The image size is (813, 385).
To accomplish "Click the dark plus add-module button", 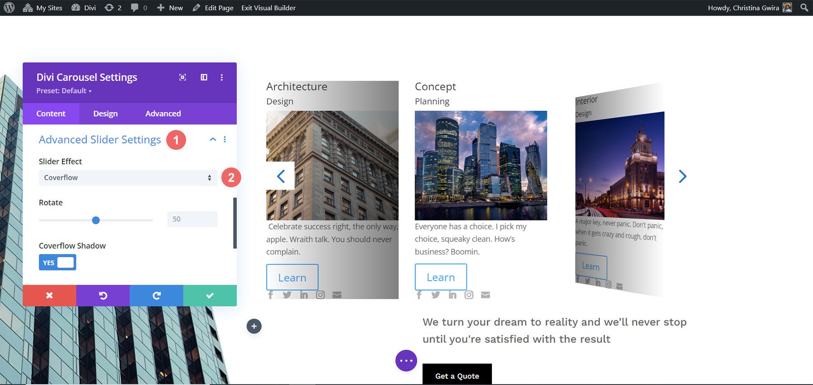I will click(x=254, y=326).
